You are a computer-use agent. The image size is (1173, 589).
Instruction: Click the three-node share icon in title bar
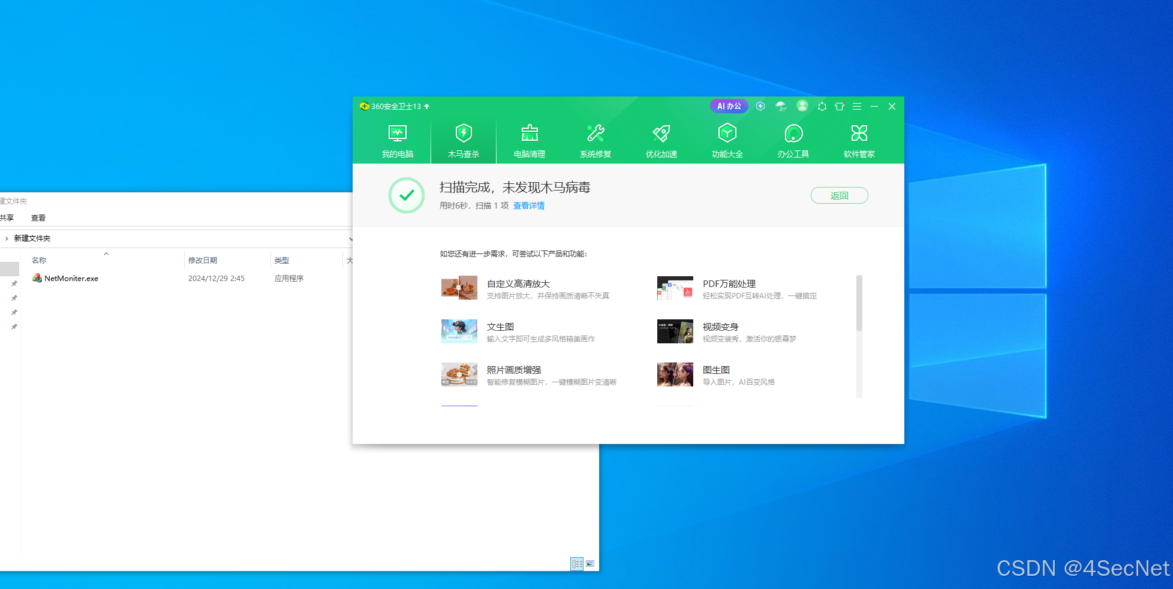pos(822,106)
